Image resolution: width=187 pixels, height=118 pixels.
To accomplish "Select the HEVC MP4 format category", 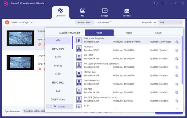I will click(58, 49).
